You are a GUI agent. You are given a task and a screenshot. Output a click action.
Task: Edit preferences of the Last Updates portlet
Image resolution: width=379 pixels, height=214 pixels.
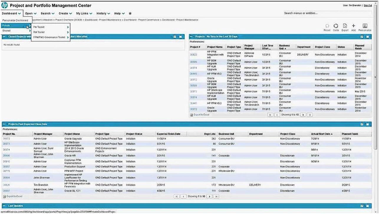pos(362,206)
